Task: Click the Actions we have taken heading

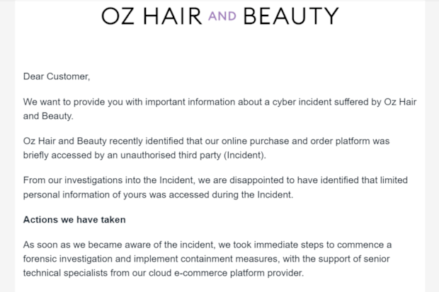Action: [x=74, y=220]
